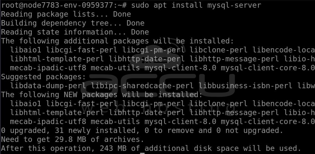
Task: Click the 'sudo apt install mysql-server' command text
Action: coord(196,5)
